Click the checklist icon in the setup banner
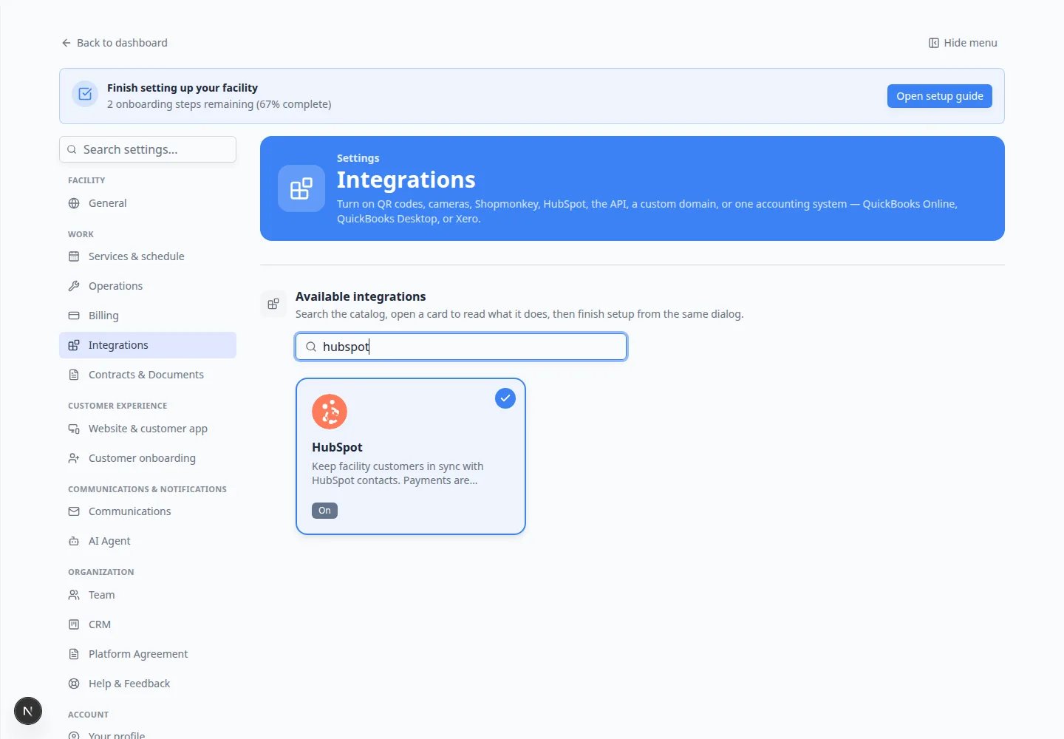This screenshot has width=1064, height=739. (x=85, y=94)
